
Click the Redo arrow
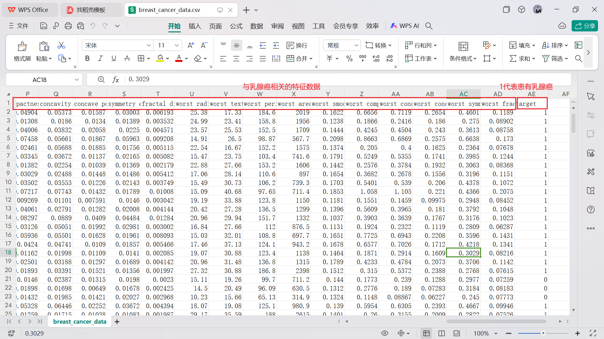[x=105, y=26]
